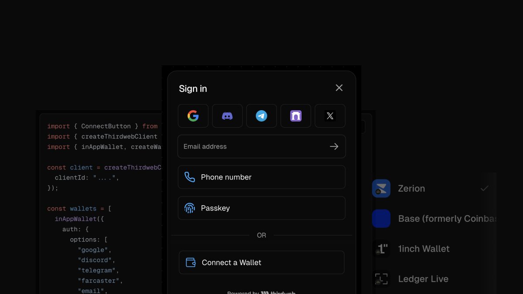This screenshot has width=523, height=294.
Task: Click the "import { ConnectButton } from" code line
Action: pos(102,126)
